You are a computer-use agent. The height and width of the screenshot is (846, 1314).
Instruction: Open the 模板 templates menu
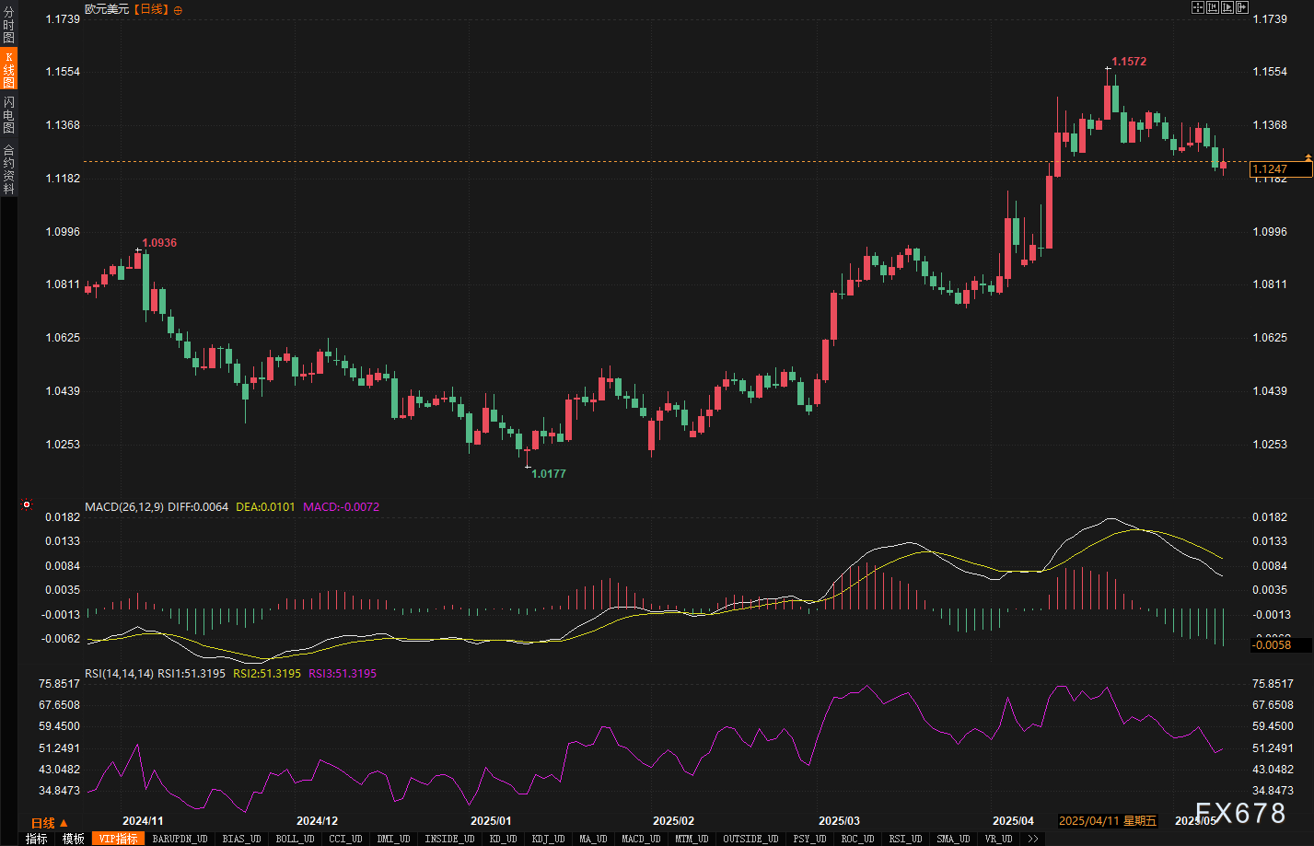point(73,839)
